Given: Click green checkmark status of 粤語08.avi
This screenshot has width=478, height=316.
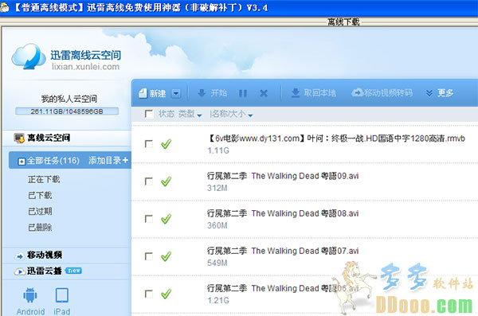Looking at the screenshot, I should (x=167, y=219).
